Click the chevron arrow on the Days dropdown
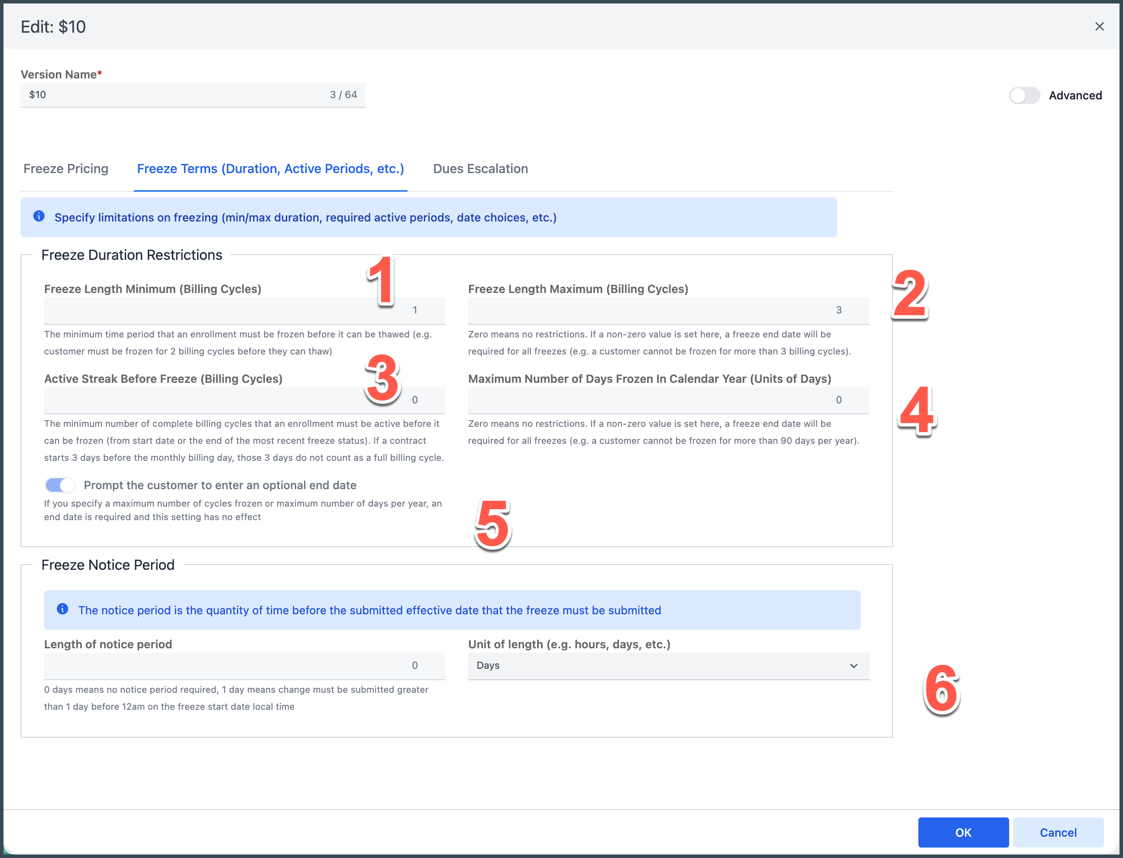 pos(854,665)
